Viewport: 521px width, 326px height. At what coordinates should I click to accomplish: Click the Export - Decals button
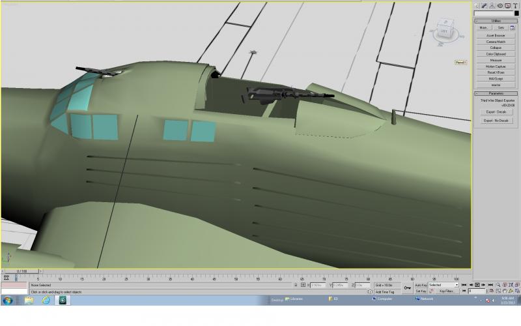pos(496,112)
